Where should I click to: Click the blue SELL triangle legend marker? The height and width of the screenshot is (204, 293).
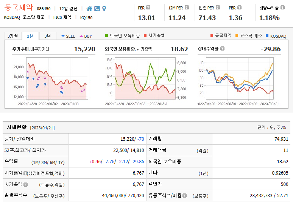pyautogui.click(x=63, y=36)
